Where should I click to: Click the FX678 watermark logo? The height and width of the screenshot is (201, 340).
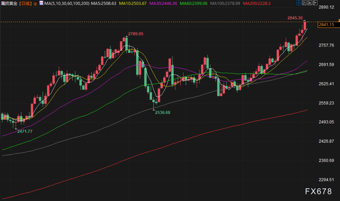tap(318, 192)
